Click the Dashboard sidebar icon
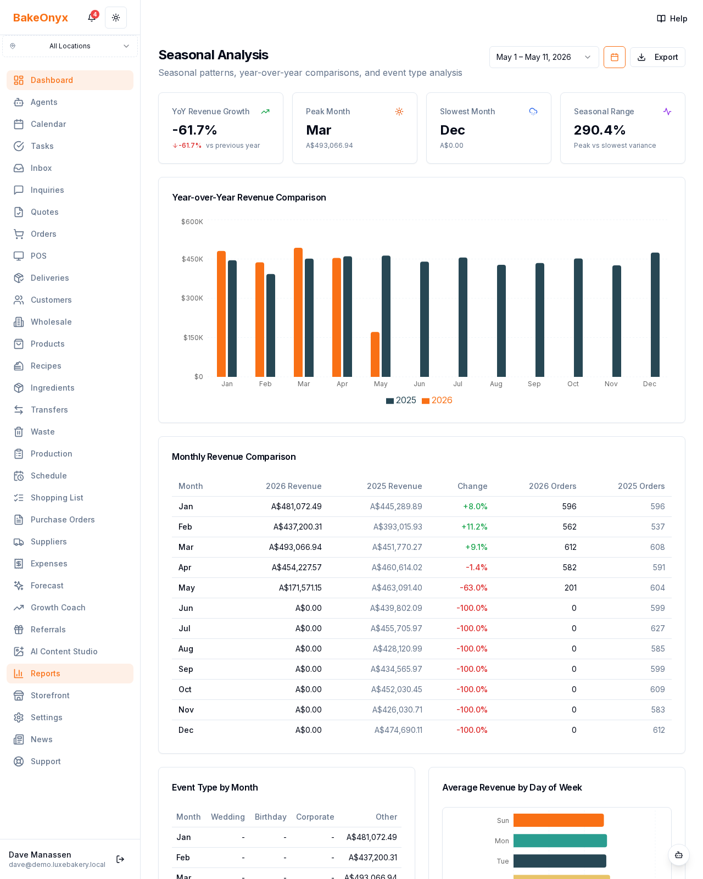703x879 pixels. click(x=19, y=80)
